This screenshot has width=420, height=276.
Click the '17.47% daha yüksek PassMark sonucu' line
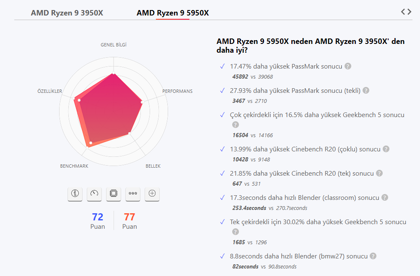tap(286, 66)
